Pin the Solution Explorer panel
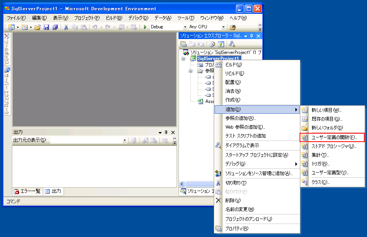 click(x=252, y=36)
